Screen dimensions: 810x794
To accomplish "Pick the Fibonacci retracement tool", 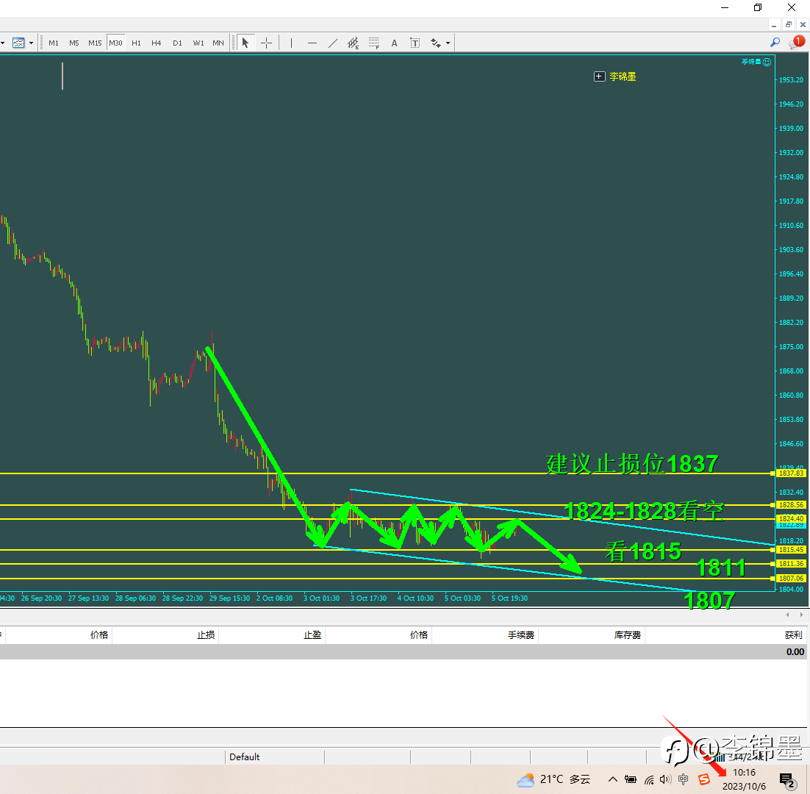I will pyautogui.click(x=374, y=43).
